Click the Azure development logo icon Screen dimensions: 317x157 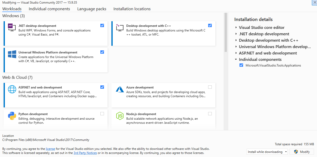click(x=120, y=89)
